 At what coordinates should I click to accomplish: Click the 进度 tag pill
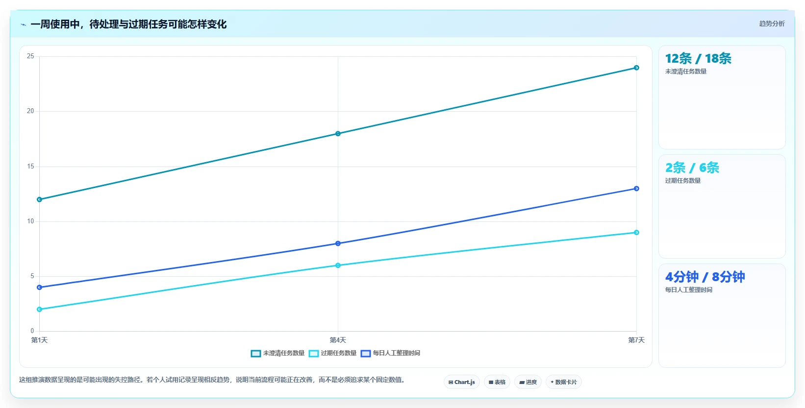tap(528, 382)
